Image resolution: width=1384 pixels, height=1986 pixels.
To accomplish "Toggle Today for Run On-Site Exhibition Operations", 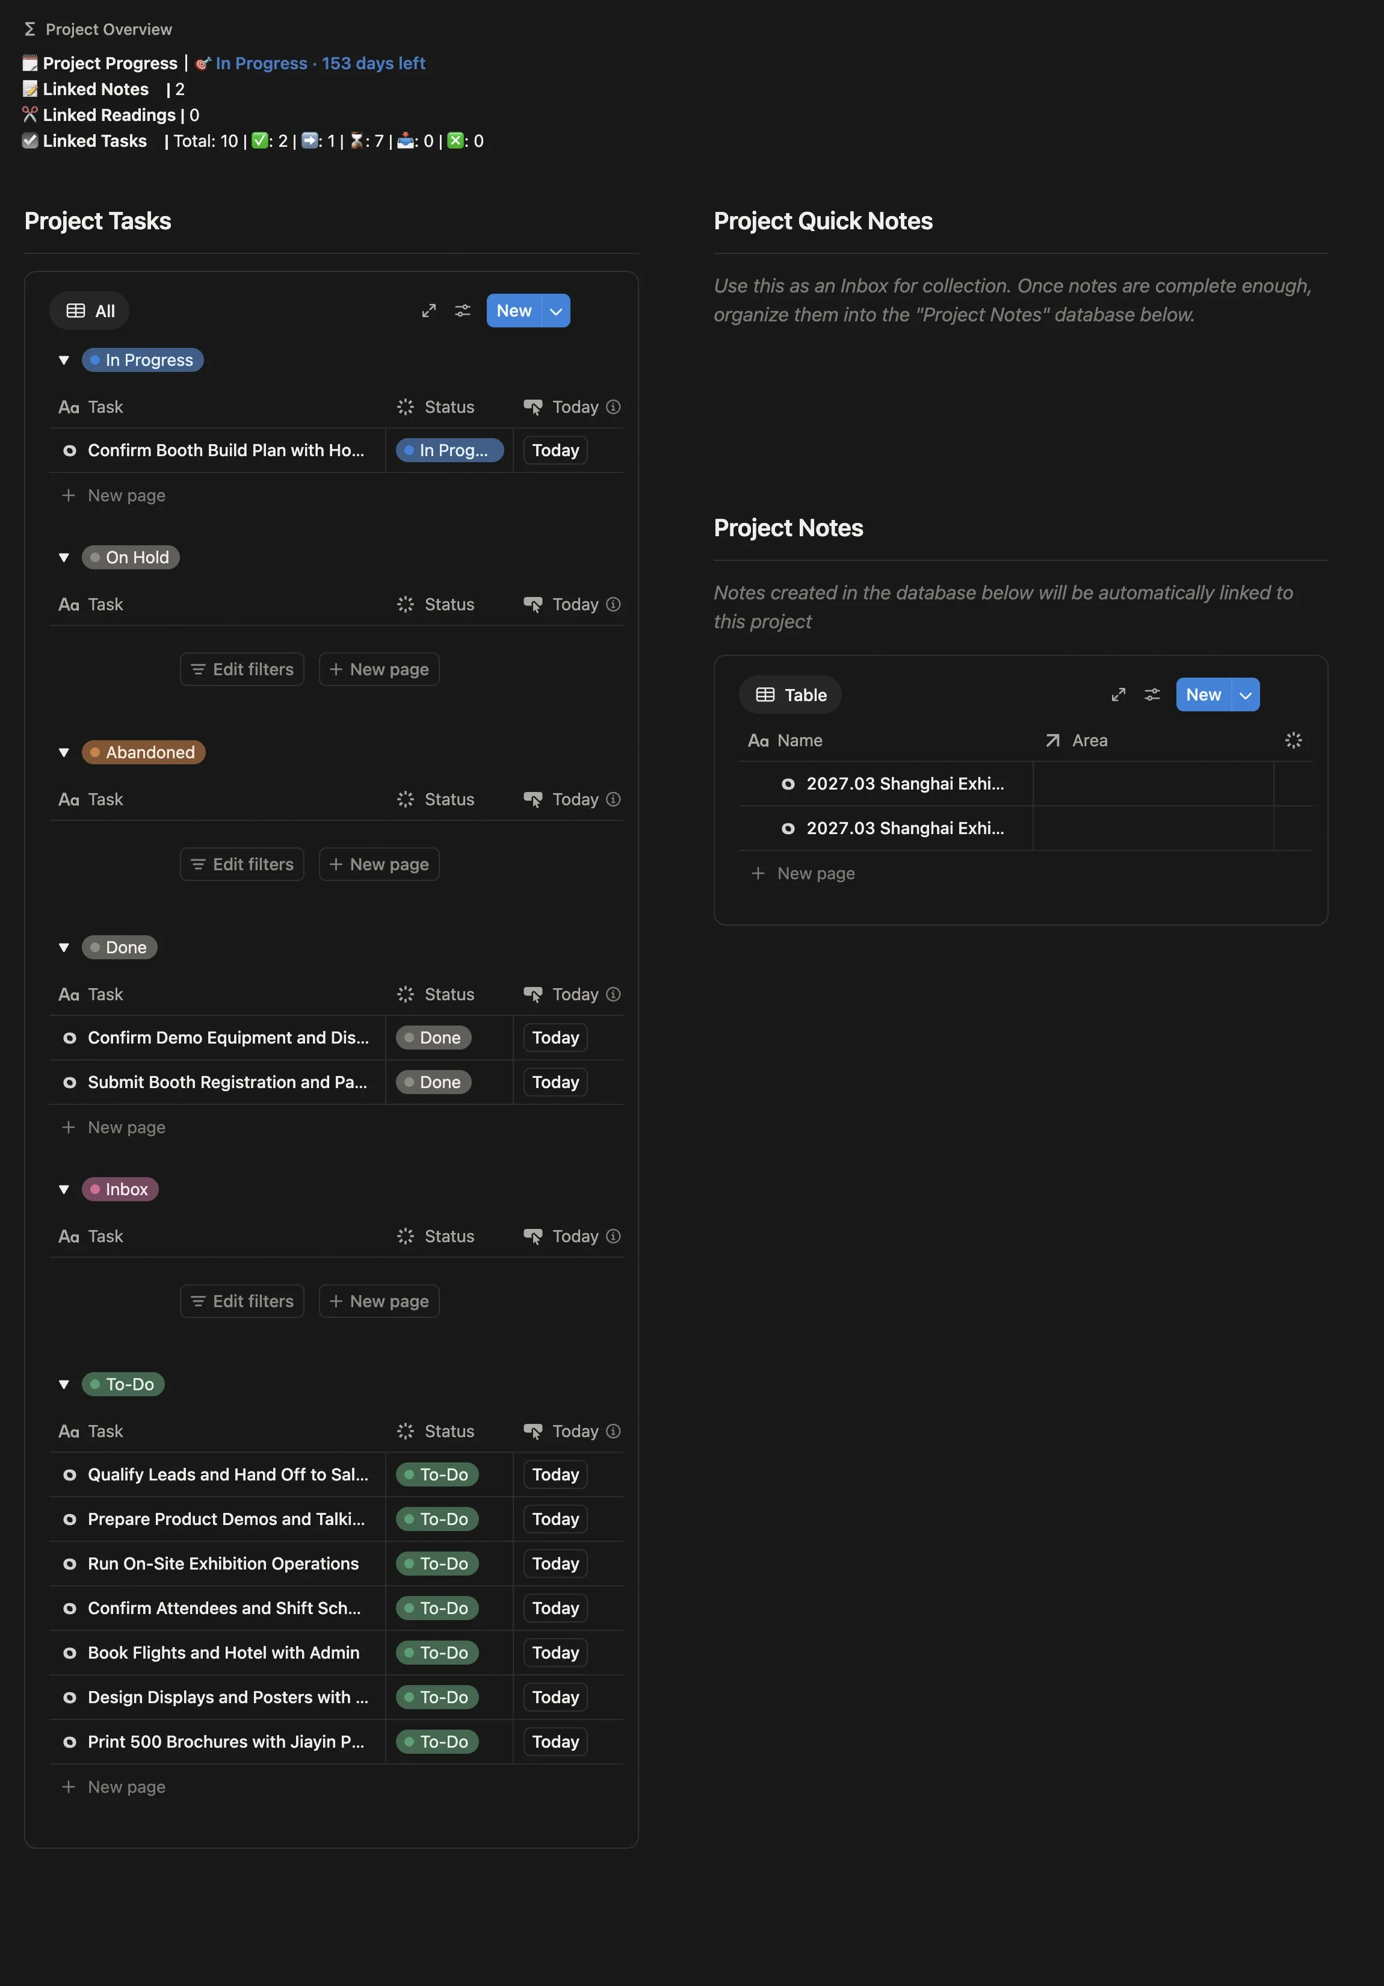I will [x=555, y=1564].
